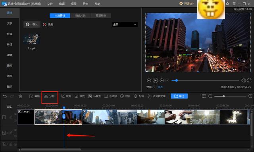Viewport: 254px width, 152px height.
Task: Go to home screen icon in title bar
Action: point(227,4)
